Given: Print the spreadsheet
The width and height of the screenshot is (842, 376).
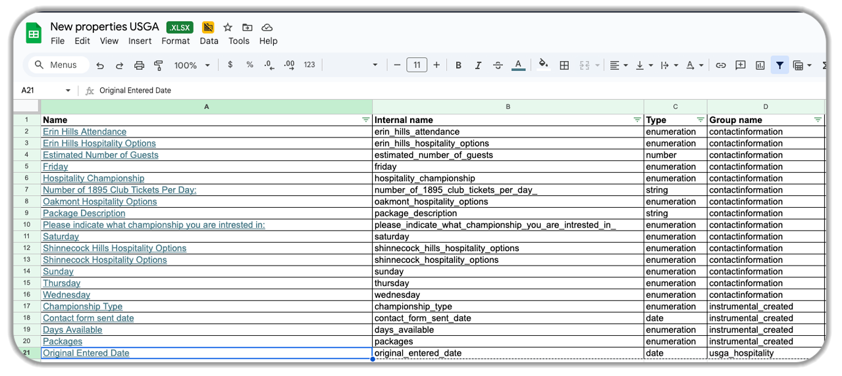Looking at the screenshot, I should click(139, 65).
